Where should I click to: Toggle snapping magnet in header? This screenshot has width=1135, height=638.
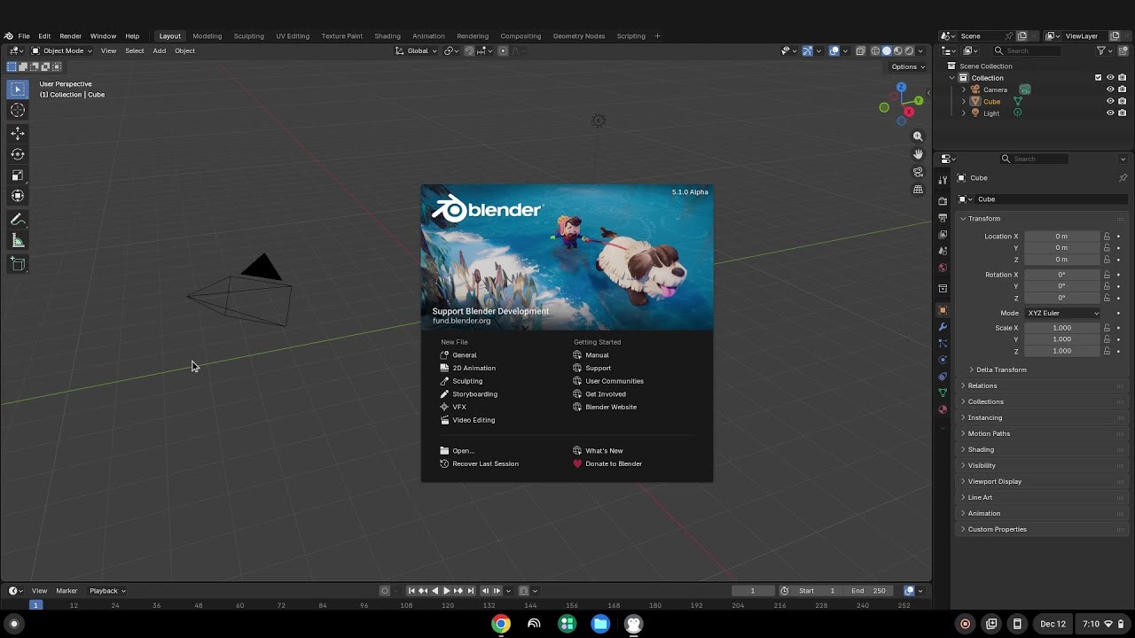(469, 51)
